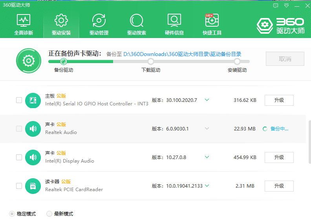Expand version dropdown for 6.0.9030.1
This screenshot has width=311, height=219.
tap(207, 129)
